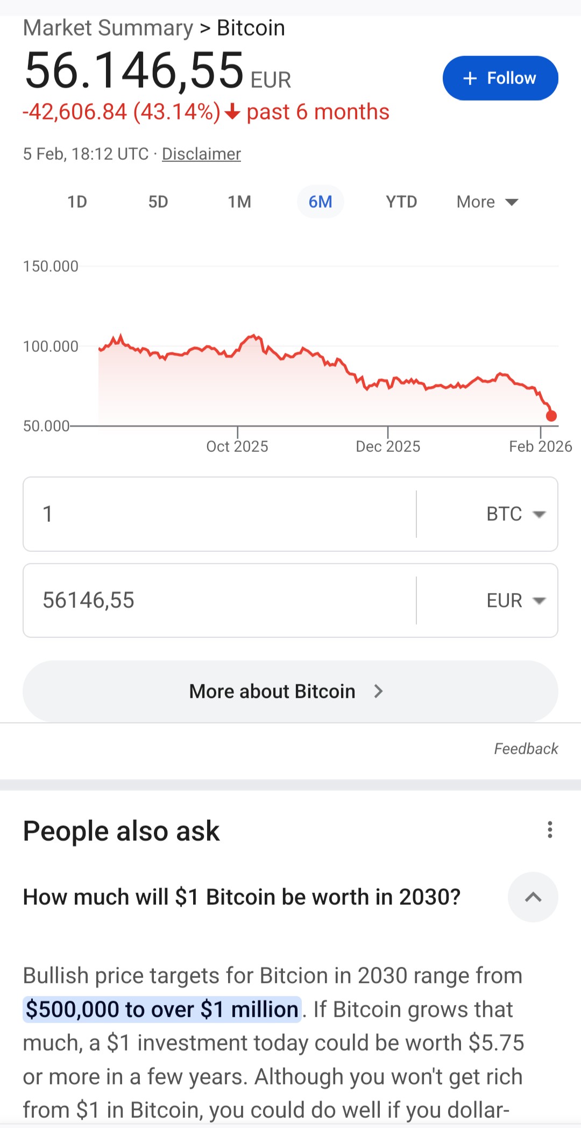Click the Market Summary breadcrumb
Screen dimensions: 581x1128
click(x=108, y=28)
